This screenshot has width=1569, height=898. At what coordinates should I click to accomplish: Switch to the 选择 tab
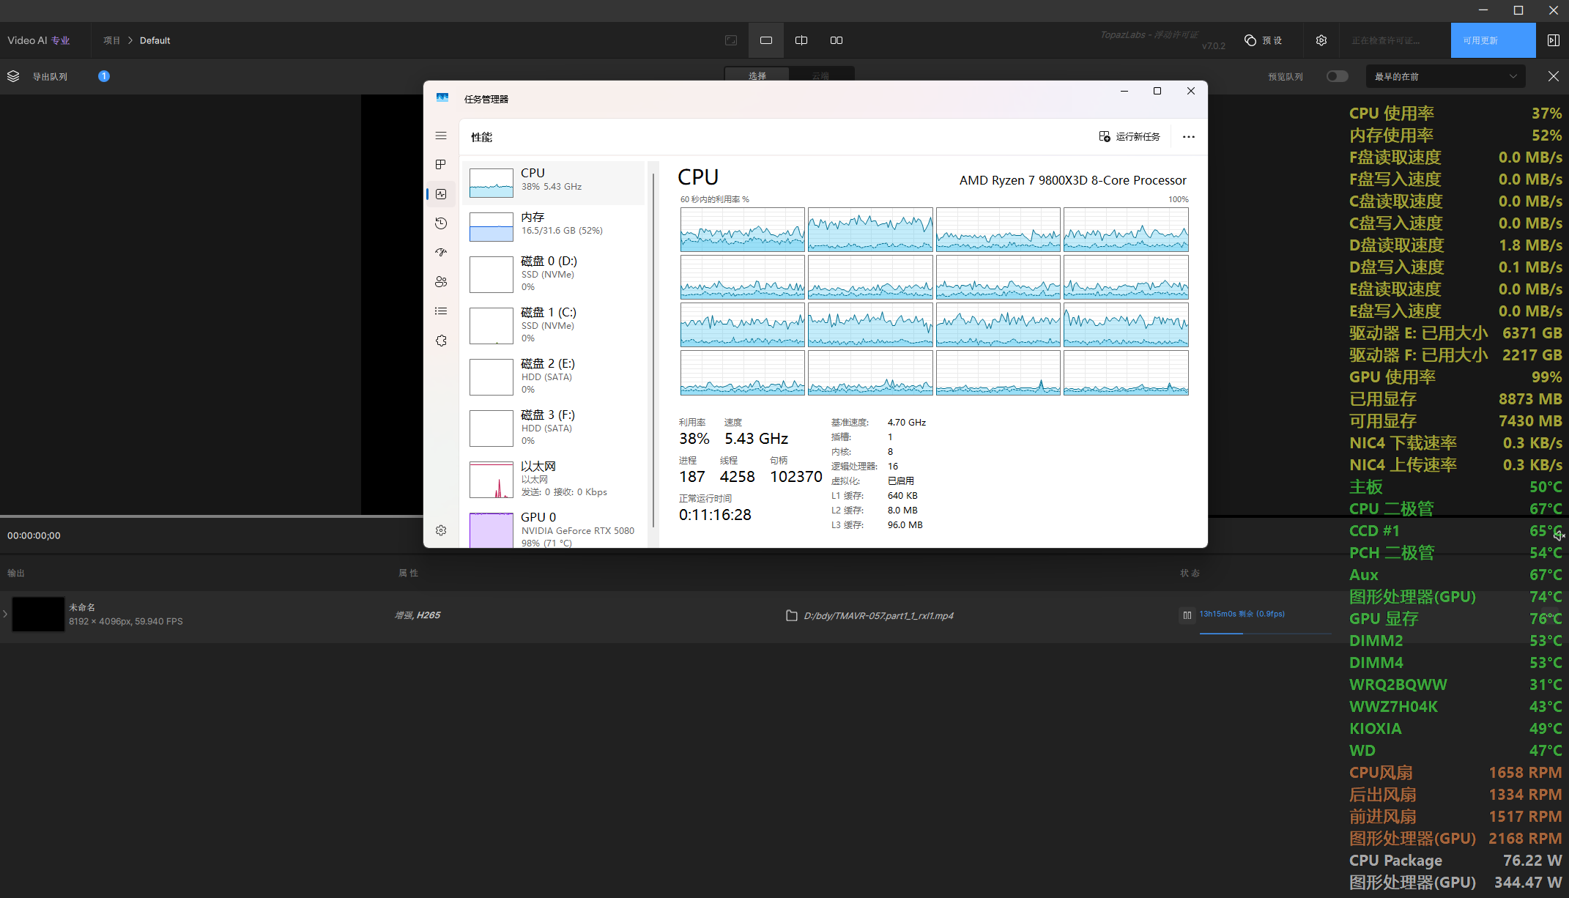(x=757, y=75)
